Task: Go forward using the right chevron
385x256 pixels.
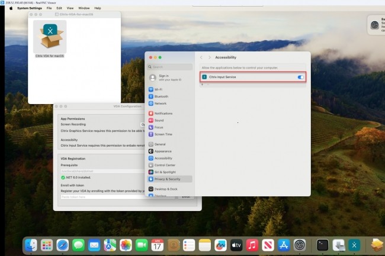Action: click(210, 57)
